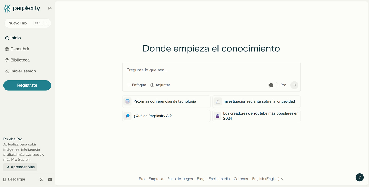Select suggestion Los creadores de Youtube más populares
The width and height of the screenshot is (369, 187).
click(257, 116)
